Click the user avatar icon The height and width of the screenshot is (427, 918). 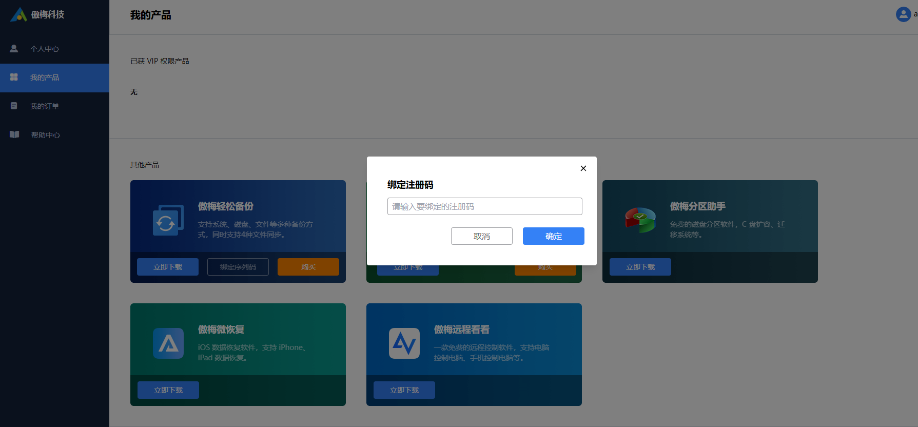903,14
